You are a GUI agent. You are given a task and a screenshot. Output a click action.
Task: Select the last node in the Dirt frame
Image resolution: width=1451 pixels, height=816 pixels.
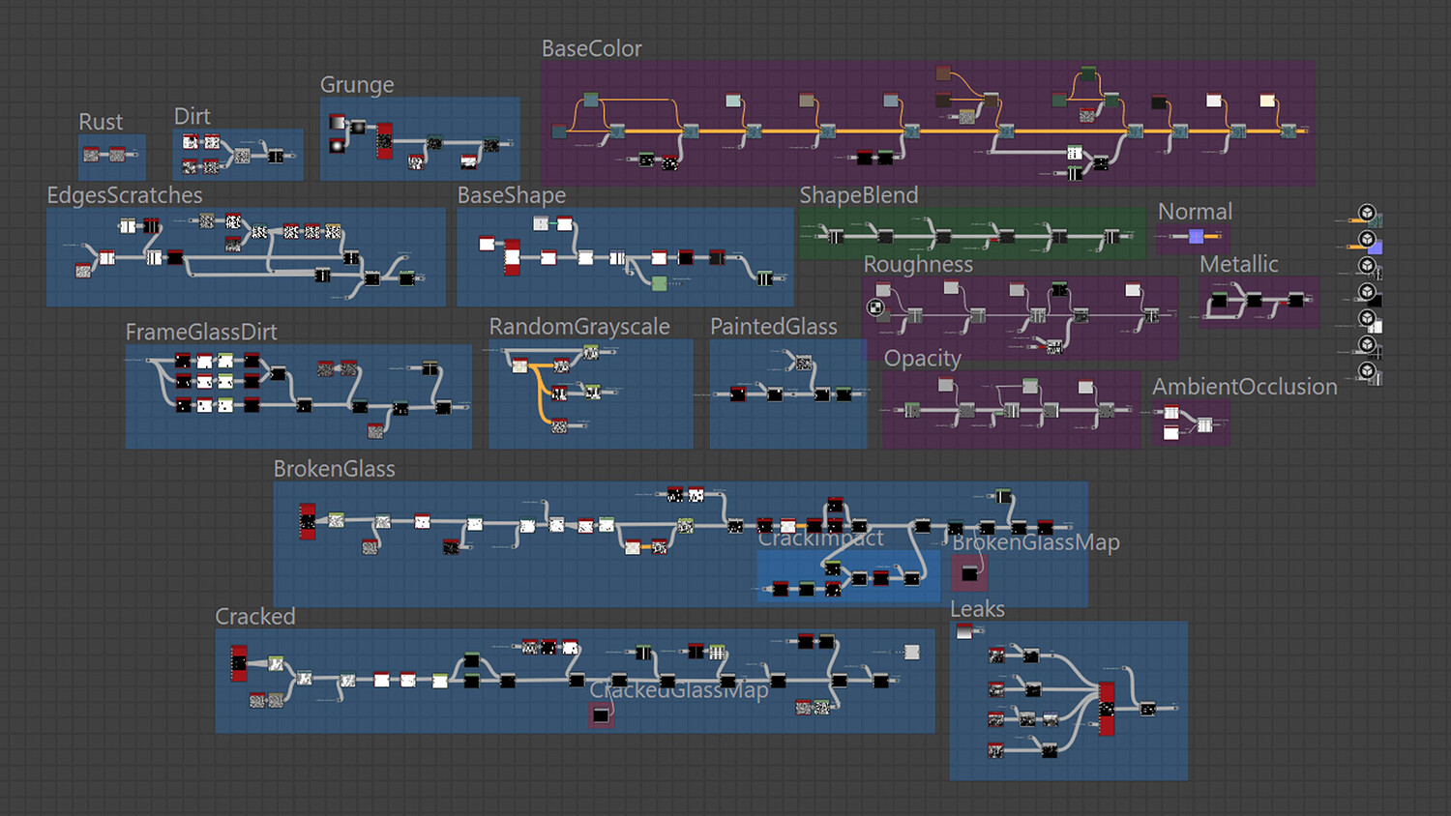(x=276, y=156)
